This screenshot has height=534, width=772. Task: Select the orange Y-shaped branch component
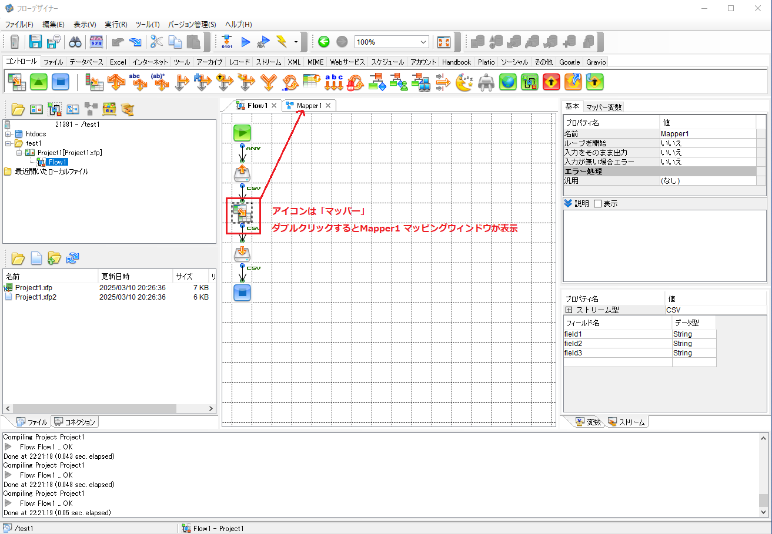[268, 82]
